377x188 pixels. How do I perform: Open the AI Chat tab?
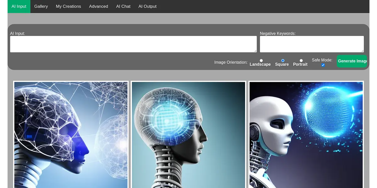pos(123,6)
